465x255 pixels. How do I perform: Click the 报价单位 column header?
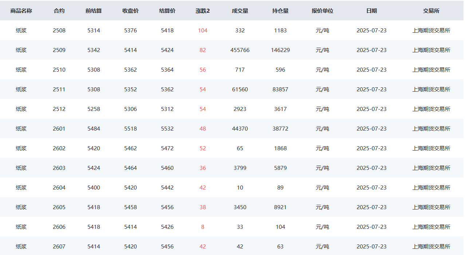coord(322,11)
